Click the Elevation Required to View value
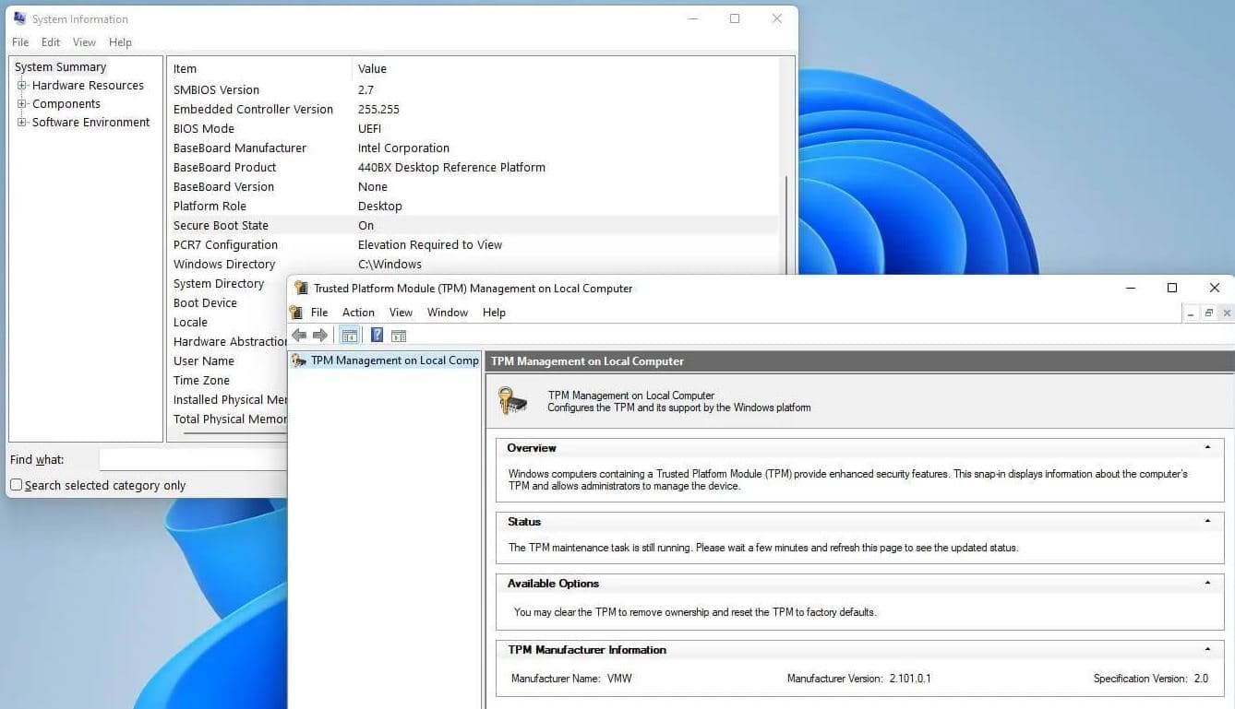This screenshot has width=1235, height=709. [430, 244]
